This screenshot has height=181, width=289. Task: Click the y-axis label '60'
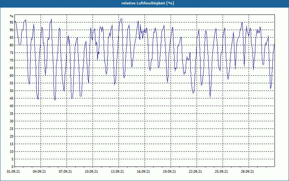12,75
